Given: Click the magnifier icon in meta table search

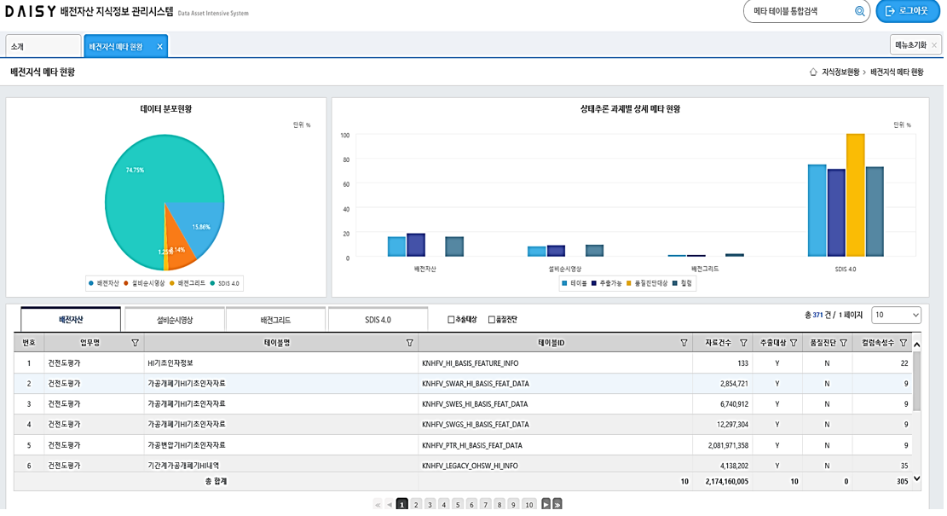Looking at the screenshot, I should pos(859,11).
